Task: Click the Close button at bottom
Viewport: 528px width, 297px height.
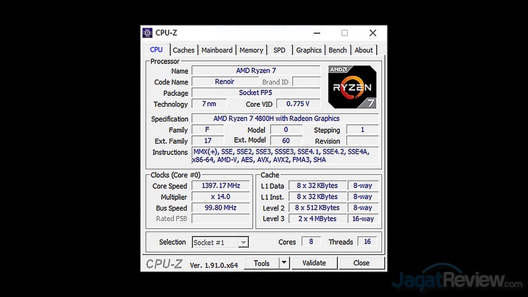Action: click(x=361, y=263)
